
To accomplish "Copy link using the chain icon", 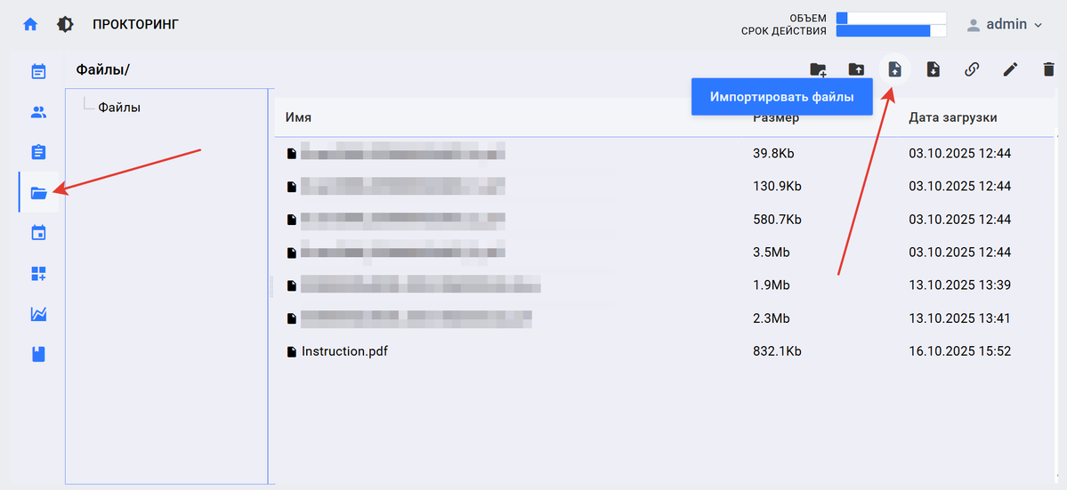I will pos(972,69).
